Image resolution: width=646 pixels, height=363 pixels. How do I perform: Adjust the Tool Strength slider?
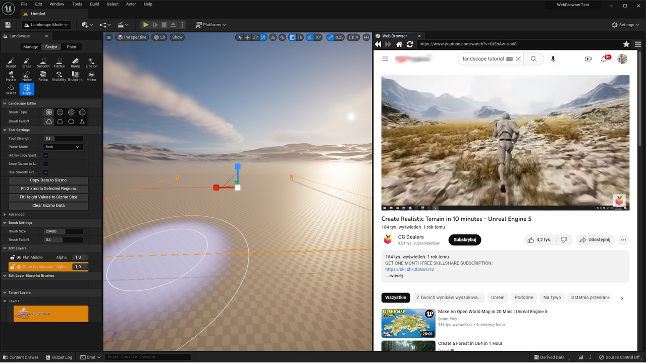tap(64, 138)
